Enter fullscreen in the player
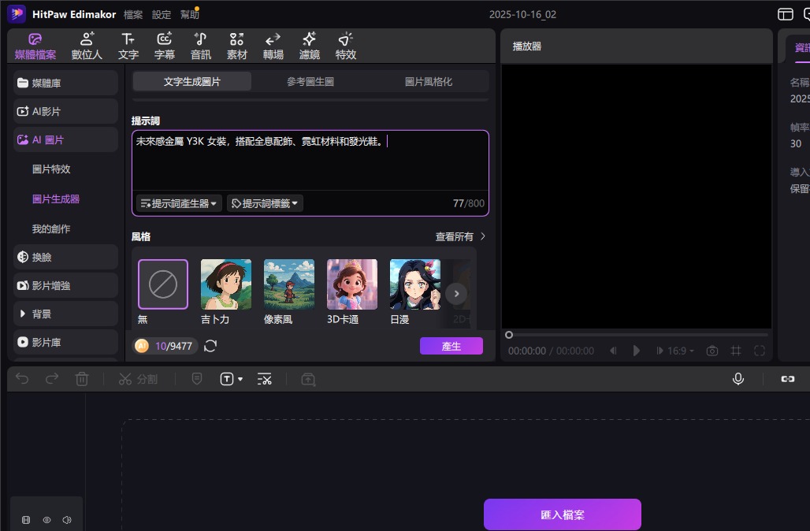Image resolution: width=810 pixels, height=531 pixels. pyautogui.click(x=760, y=351)
